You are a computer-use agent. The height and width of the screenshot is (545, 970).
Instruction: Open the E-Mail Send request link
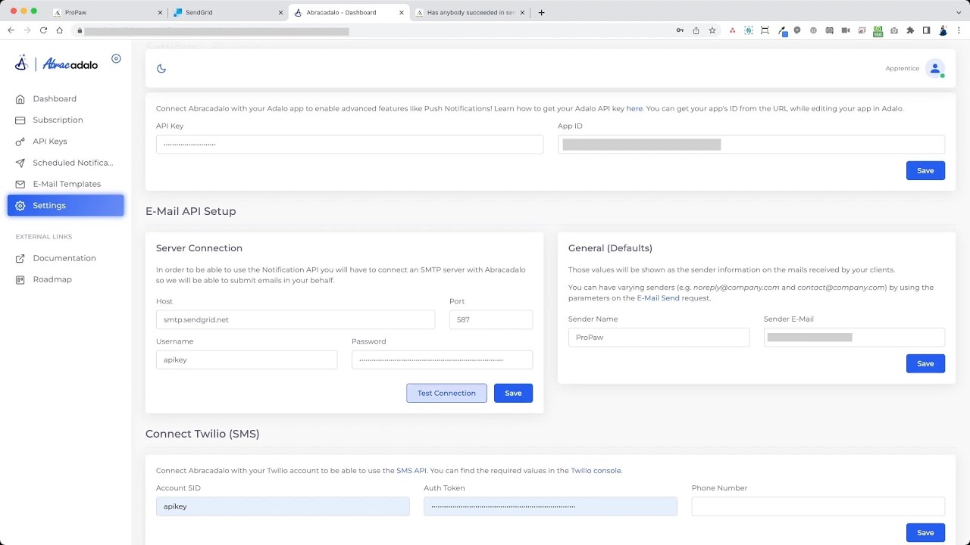point(659,297)
